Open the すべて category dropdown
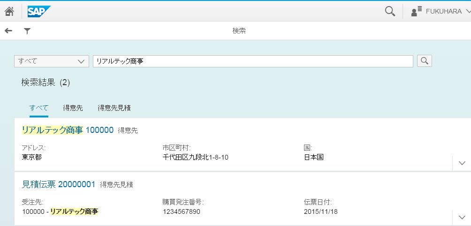Screen dimensions: 471x226 click(51, 61)
